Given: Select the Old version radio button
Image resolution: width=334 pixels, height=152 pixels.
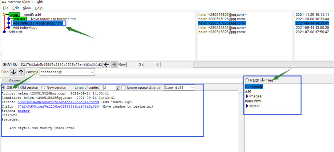Looking at the screenshot, I should coord(17,88).
